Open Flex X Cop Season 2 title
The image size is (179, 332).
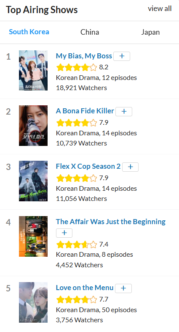tap(88, 167)
